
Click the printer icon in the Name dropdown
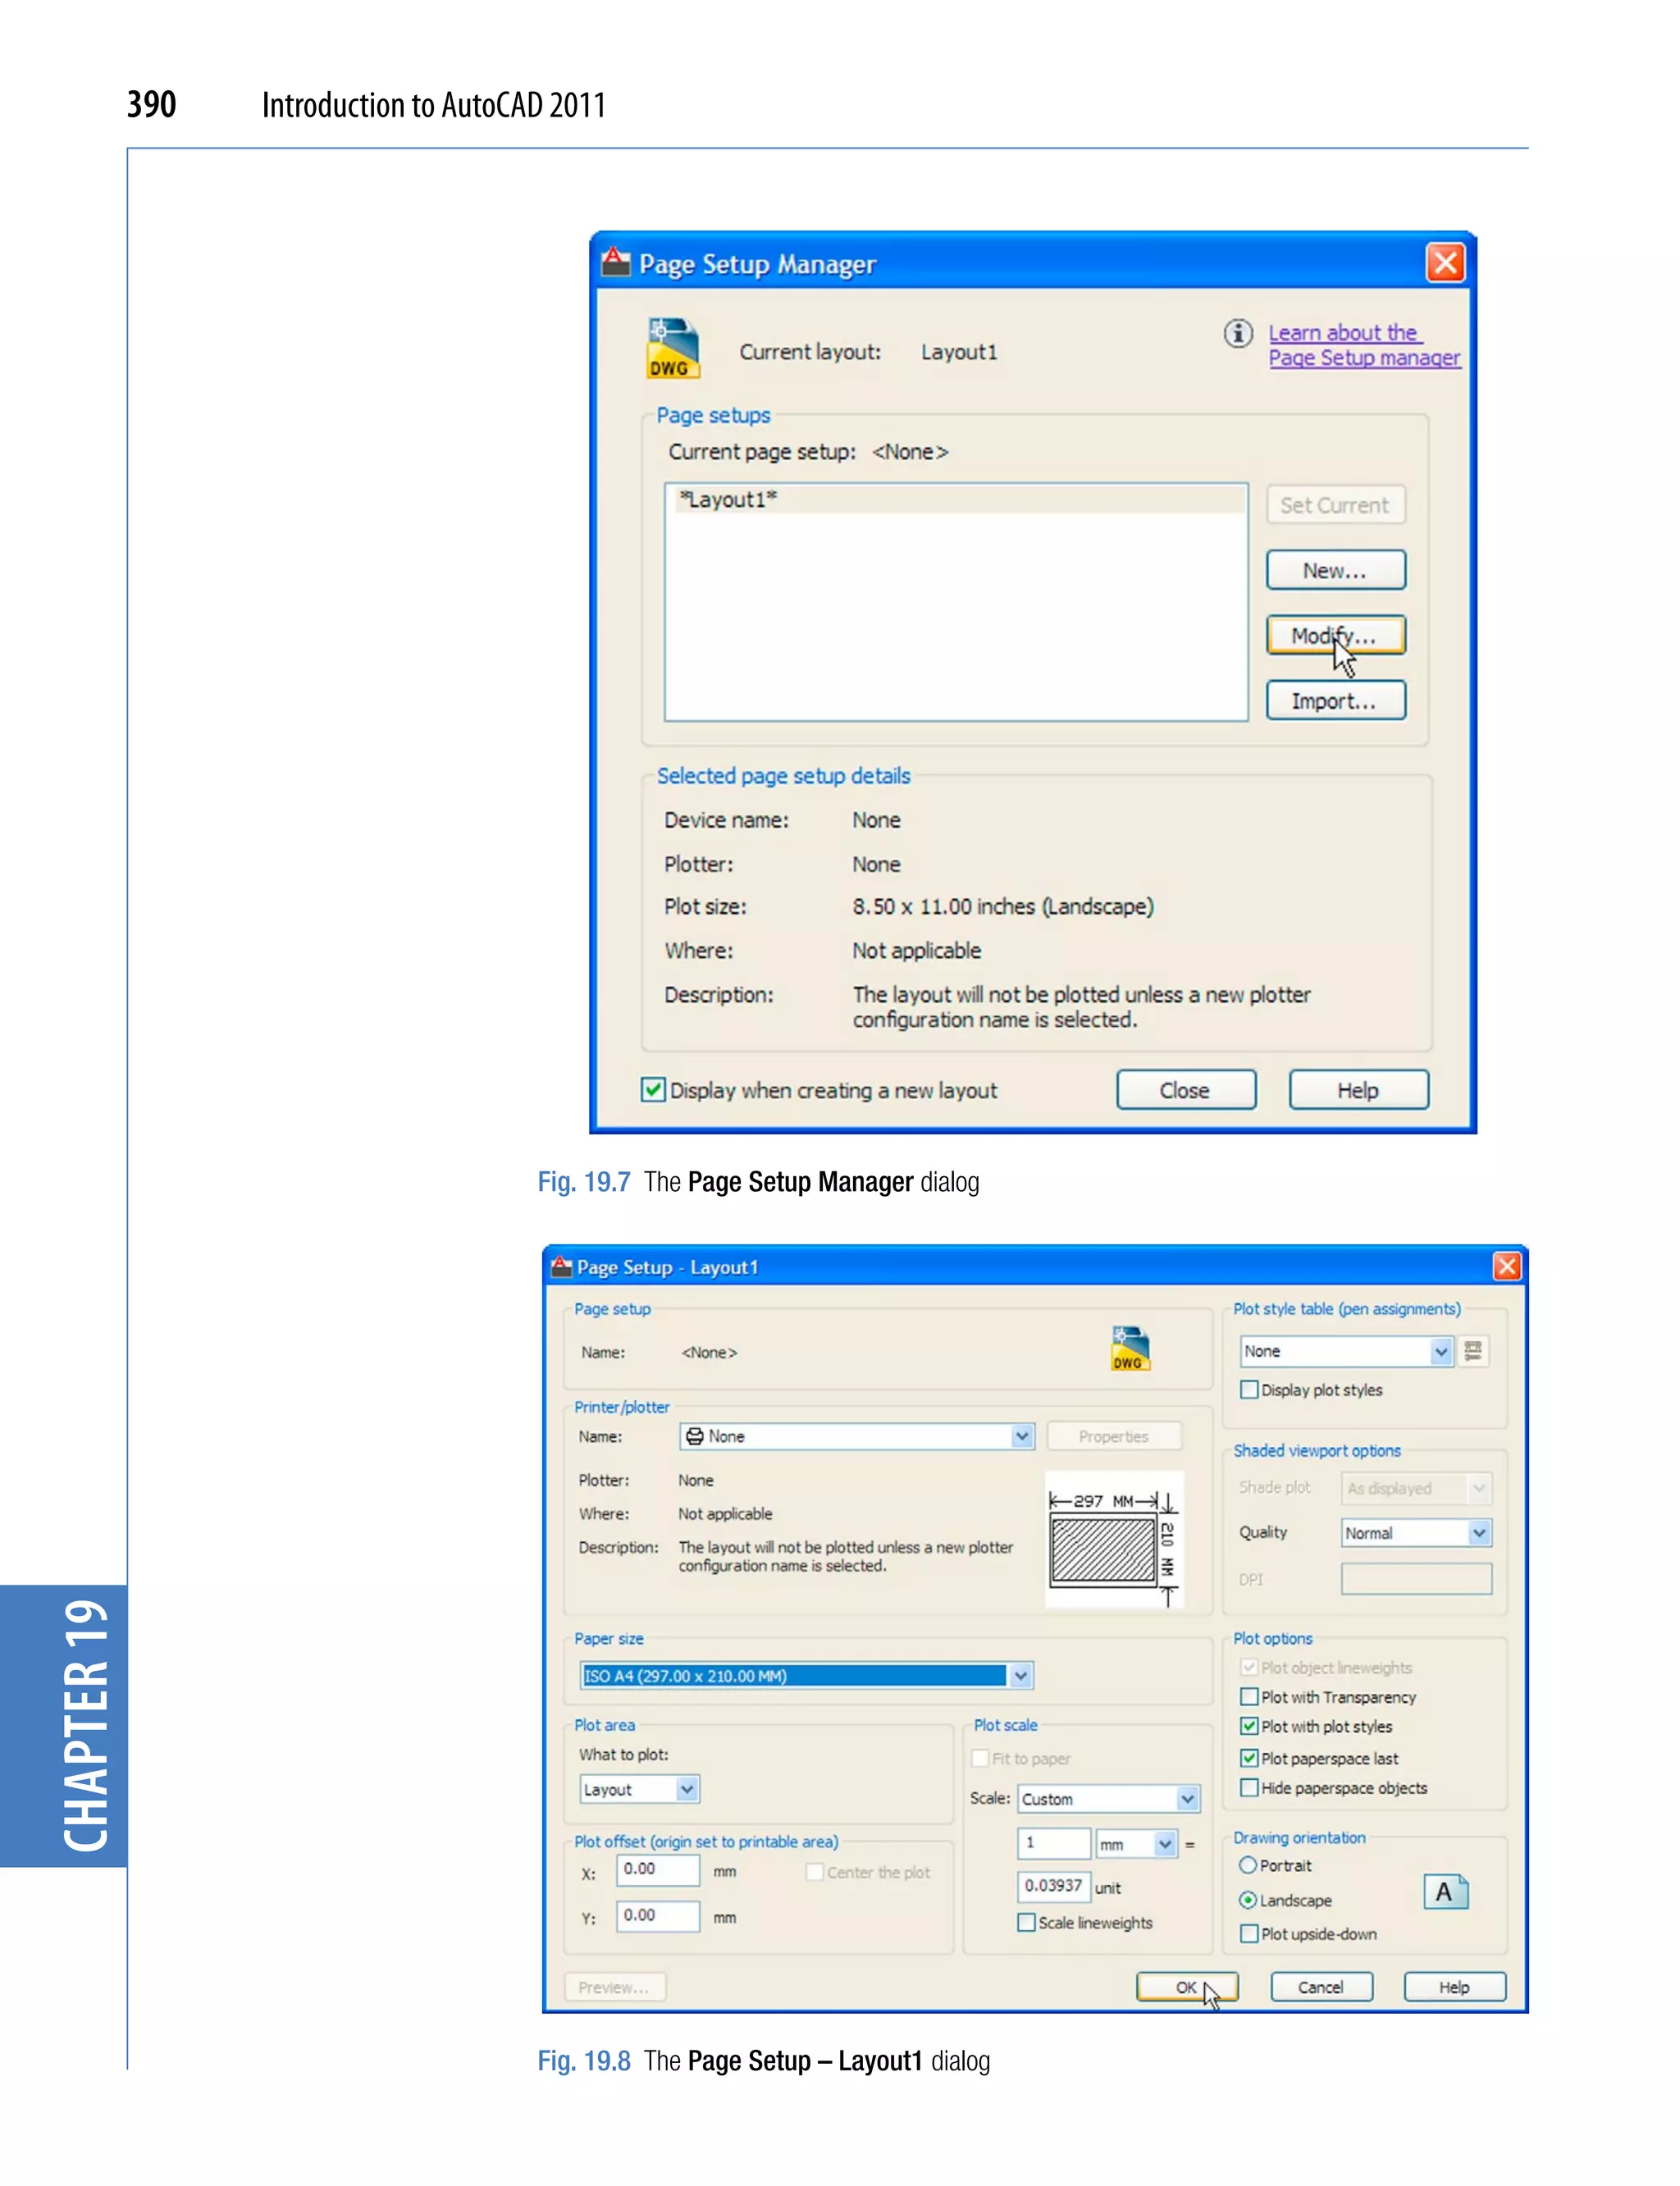point(694,1436)
